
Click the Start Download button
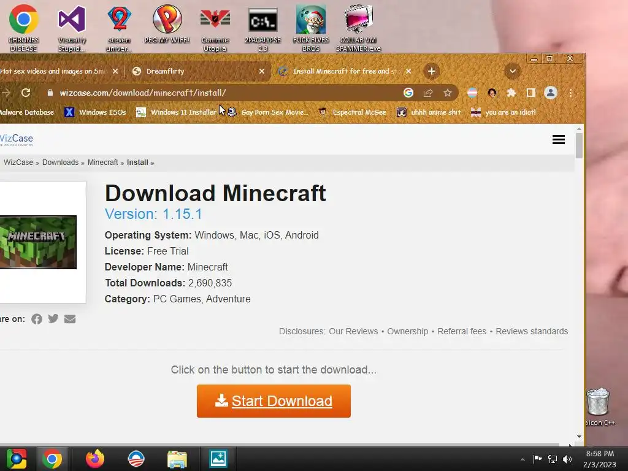tap(274, 401)
